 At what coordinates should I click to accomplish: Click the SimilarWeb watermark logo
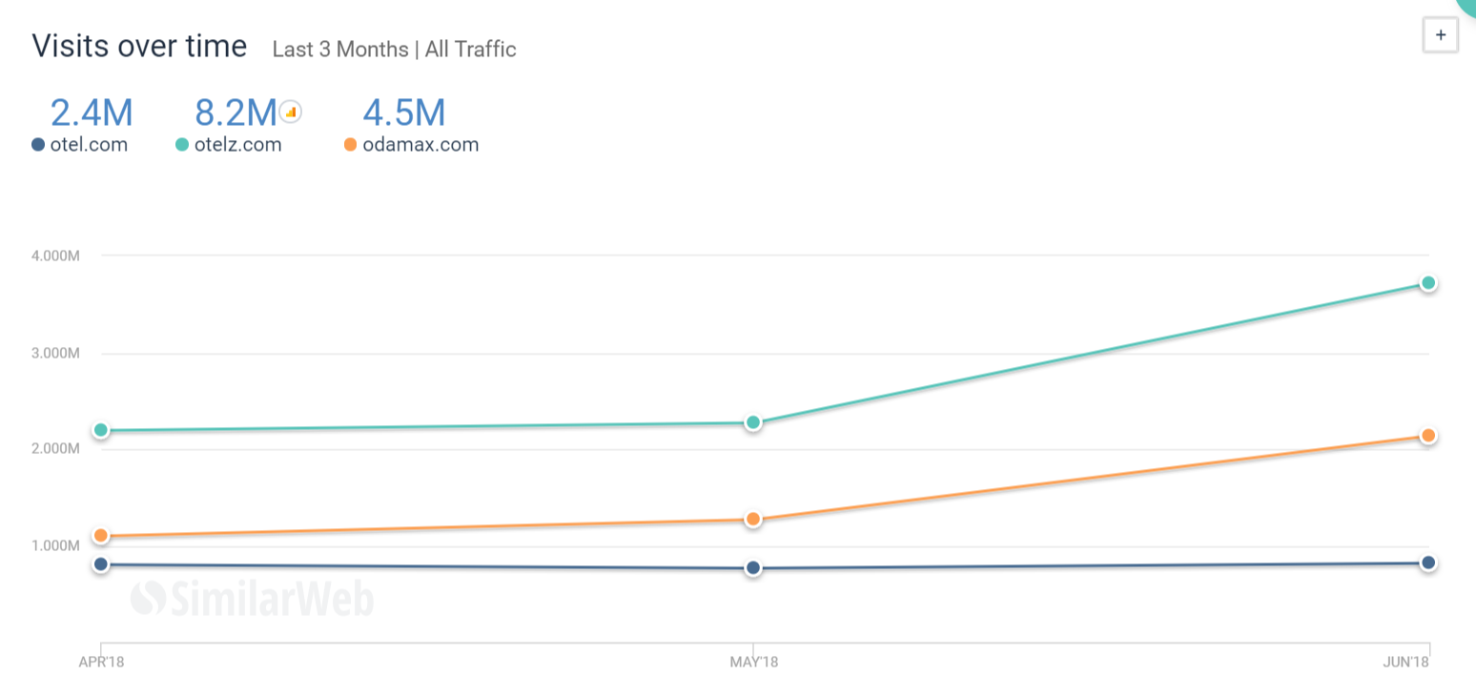(253, 599)
